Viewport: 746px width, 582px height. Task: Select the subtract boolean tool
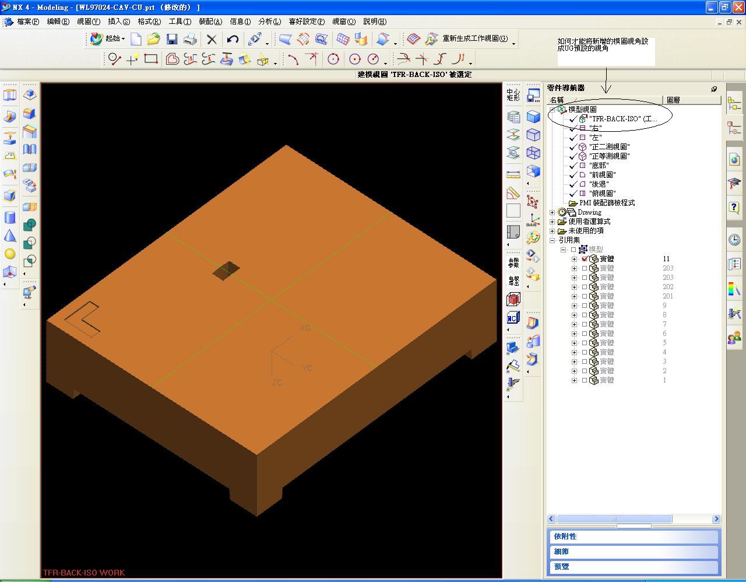[30, 243]
